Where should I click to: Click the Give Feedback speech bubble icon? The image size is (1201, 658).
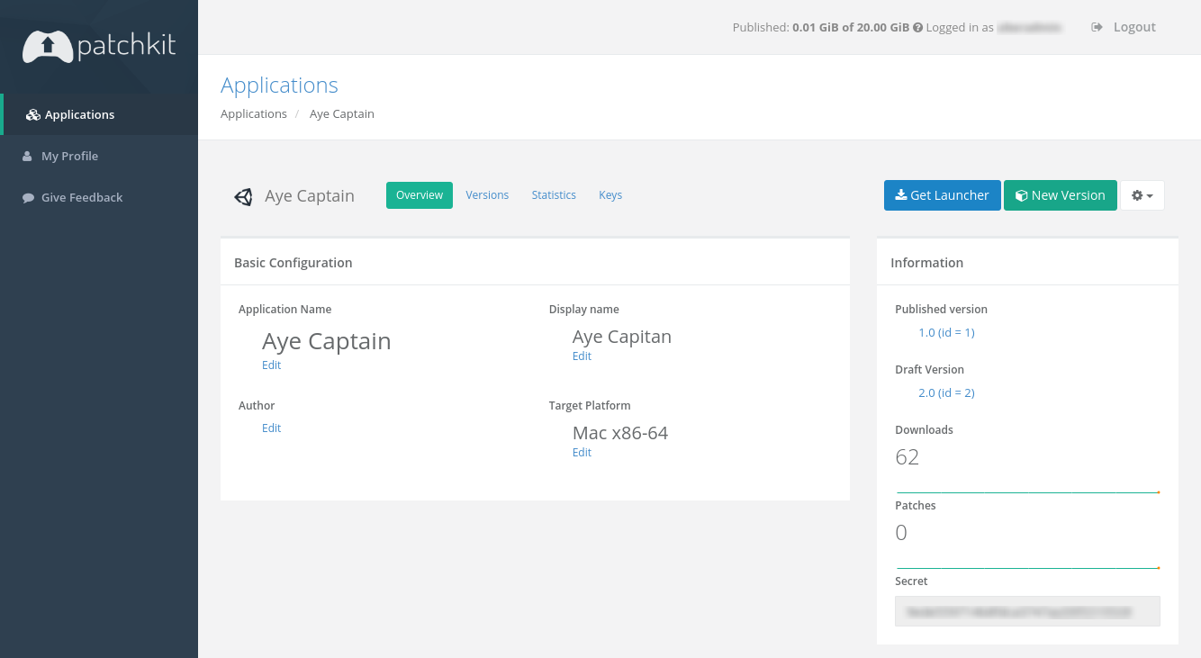click(x=29, y=198)
